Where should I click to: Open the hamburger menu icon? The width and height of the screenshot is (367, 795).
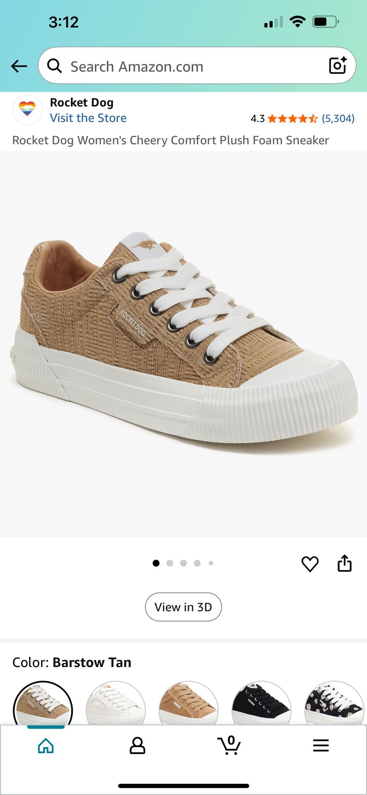coord(321,745)
